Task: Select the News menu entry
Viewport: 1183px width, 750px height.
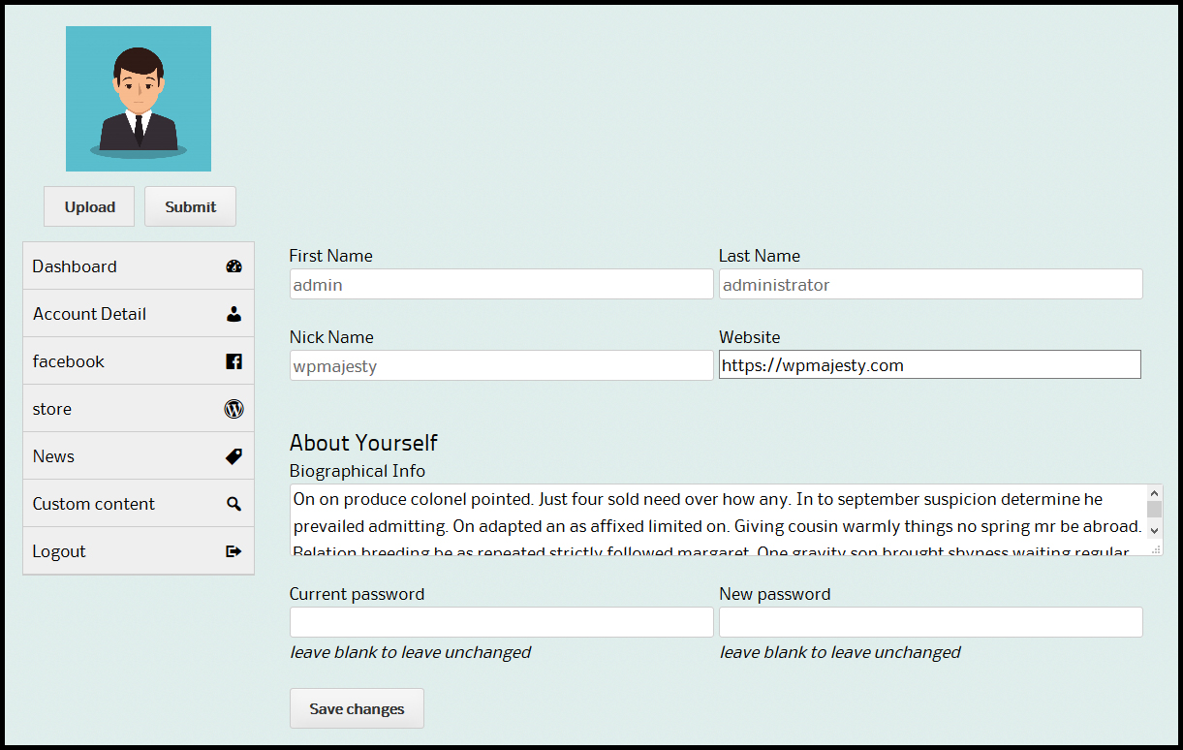Action: [53, 456]
